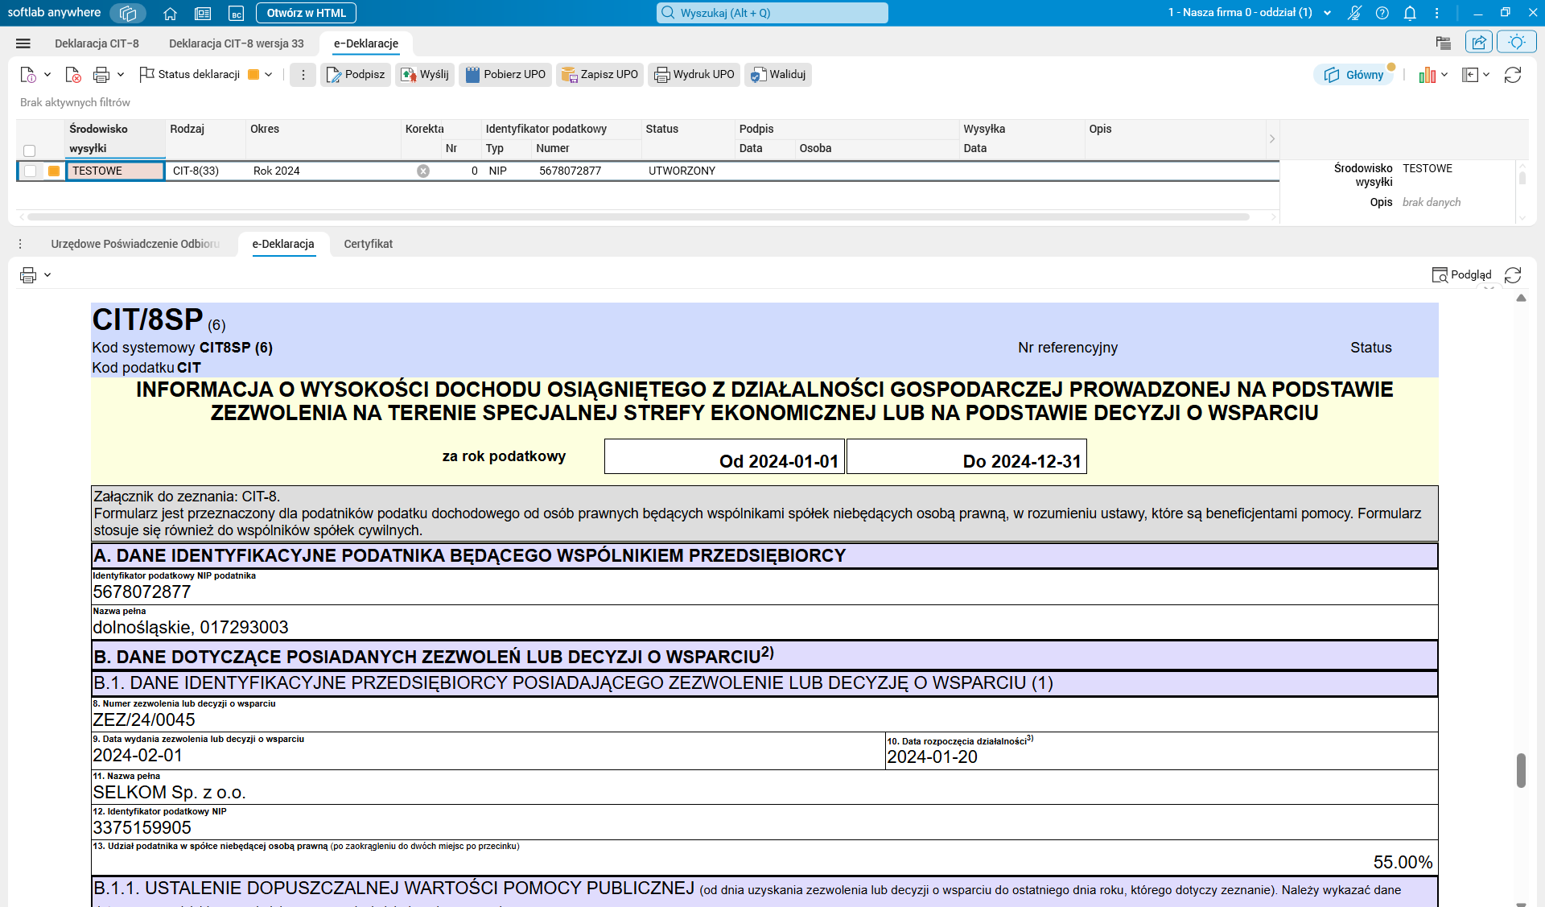Expand the chart options dropdown
Viewport: 1545px width, 907px height.
pyautogui.click(x=1444, y=74)
